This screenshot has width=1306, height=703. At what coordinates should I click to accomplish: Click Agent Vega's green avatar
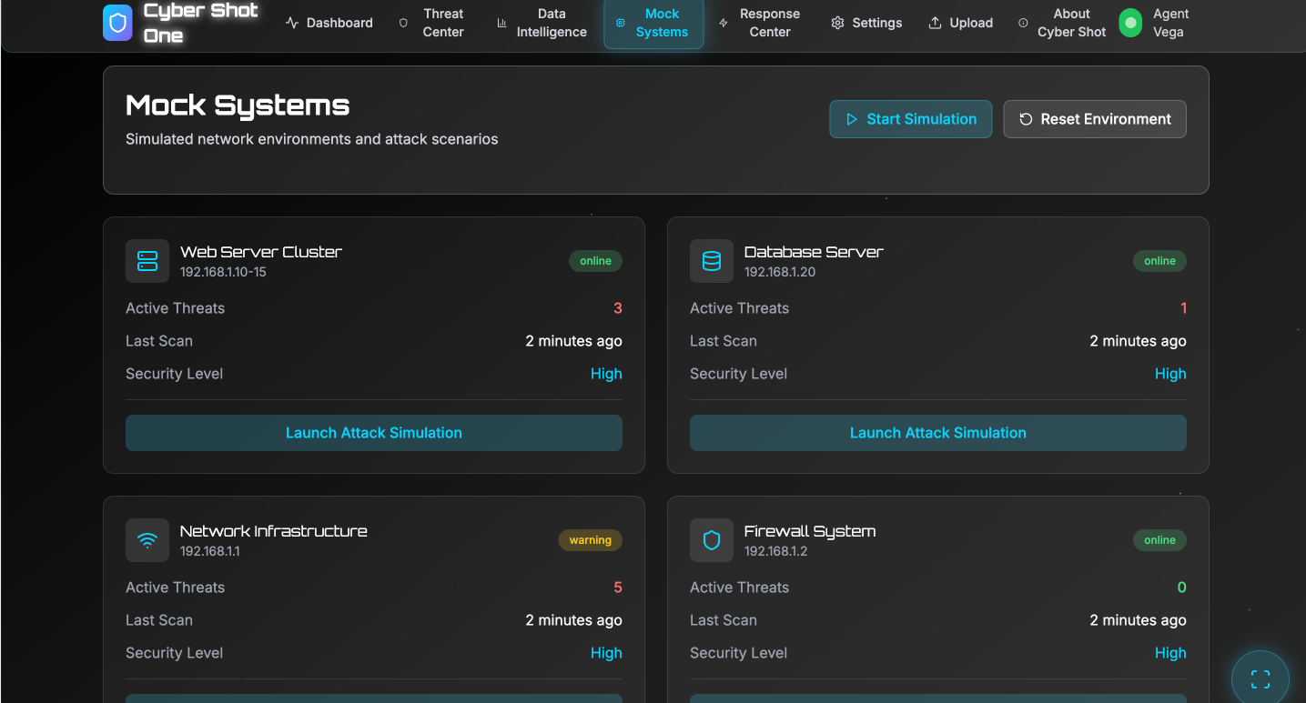[1130, 23]
